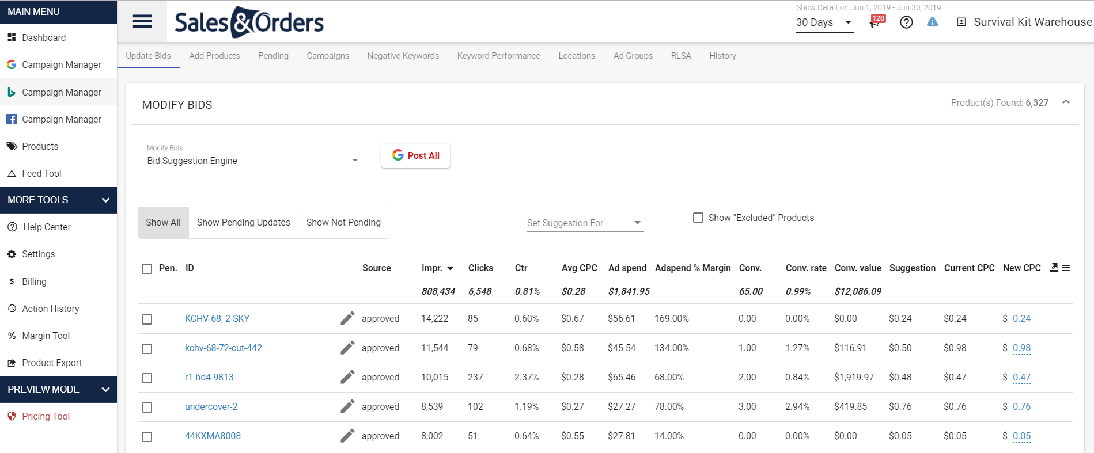Edit product r1-hd4-9813 with pencil icon

[347, 377]
